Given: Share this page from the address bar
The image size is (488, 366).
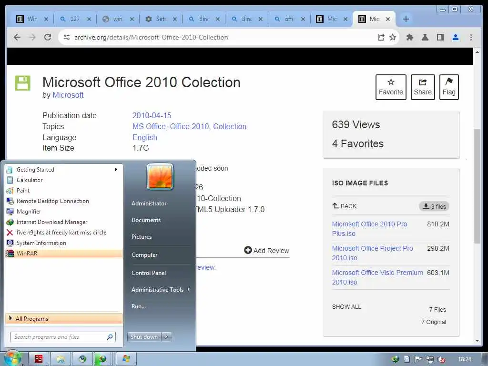Looking at the screenshot, I should [x=381, y=37].
